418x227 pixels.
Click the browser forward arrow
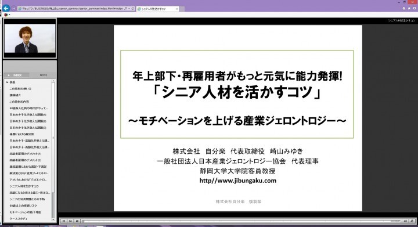(x=13, y=9)
